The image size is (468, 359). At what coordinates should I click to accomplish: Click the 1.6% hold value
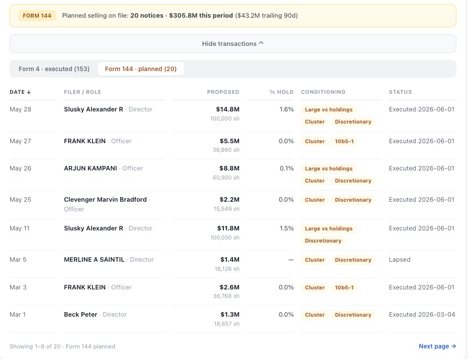click(287, 109)
